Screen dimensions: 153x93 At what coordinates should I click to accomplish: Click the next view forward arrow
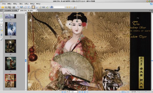[x=87, y=92]
